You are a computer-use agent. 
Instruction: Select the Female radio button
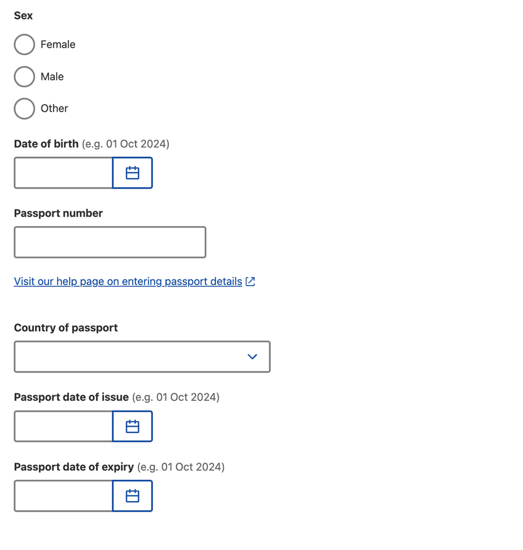click(24, 45)
